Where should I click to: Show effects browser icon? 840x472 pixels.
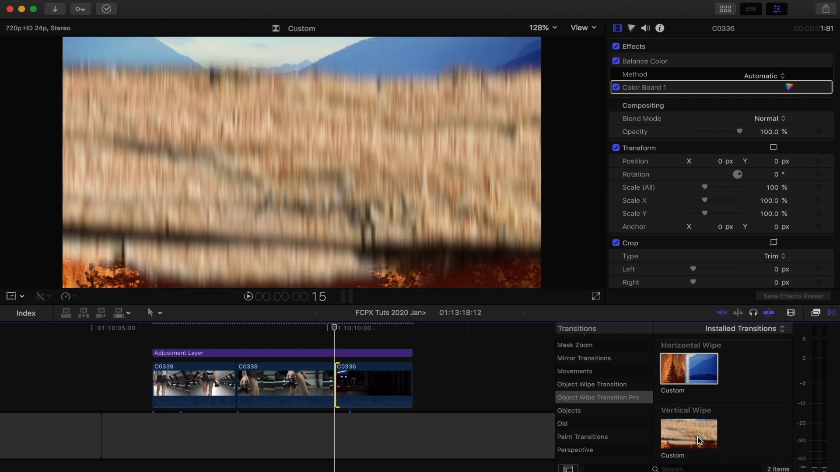pos(815,312)
